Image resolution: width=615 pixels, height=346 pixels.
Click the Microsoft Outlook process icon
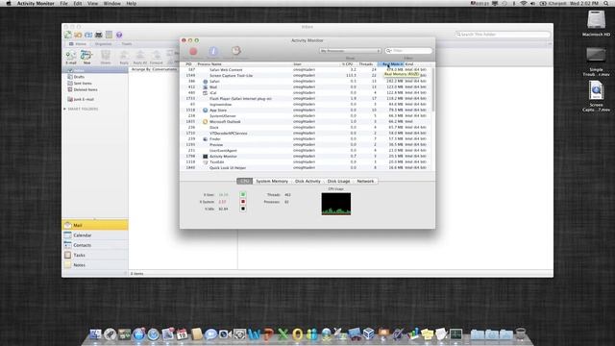(x=205, y=122)
